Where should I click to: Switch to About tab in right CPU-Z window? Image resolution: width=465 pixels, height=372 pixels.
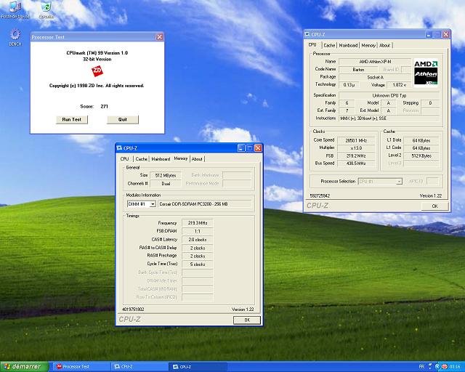pyautogui.click(x=384, y=45)
